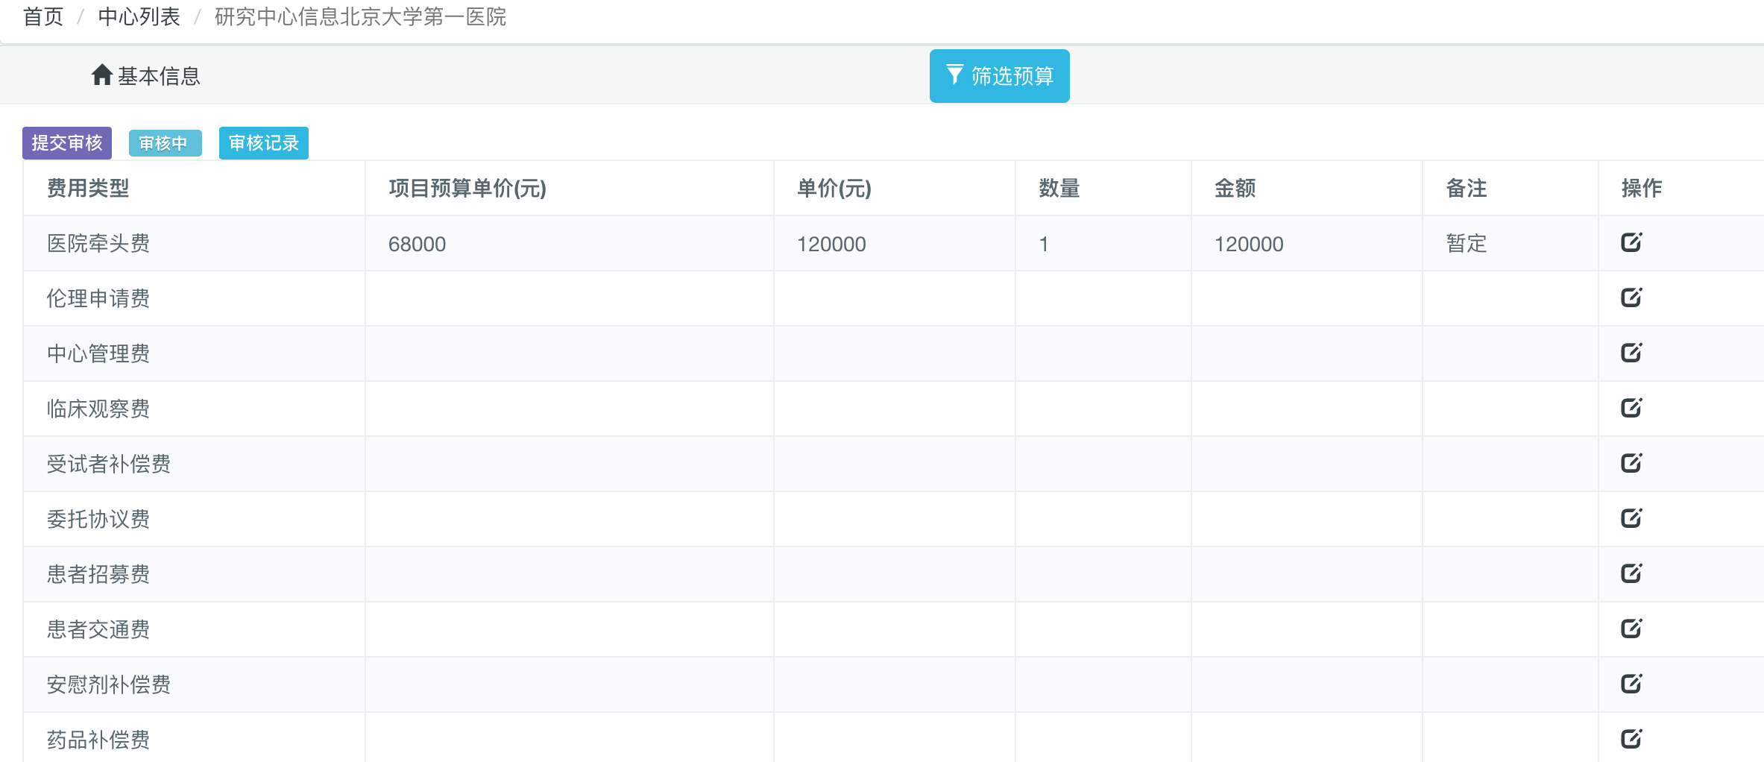Edit the 患者交通费 row
The image size is (1764, 762).
click(1631, 629)
